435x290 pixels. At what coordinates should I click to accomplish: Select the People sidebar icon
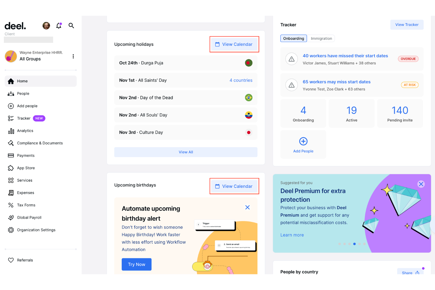(x=11, y=93)
